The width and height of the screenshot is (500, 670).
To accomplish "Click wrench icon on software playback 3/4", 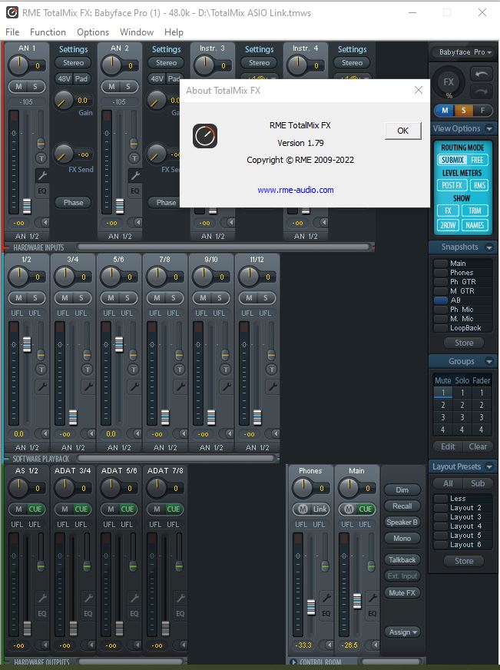I will coord(88,386).
